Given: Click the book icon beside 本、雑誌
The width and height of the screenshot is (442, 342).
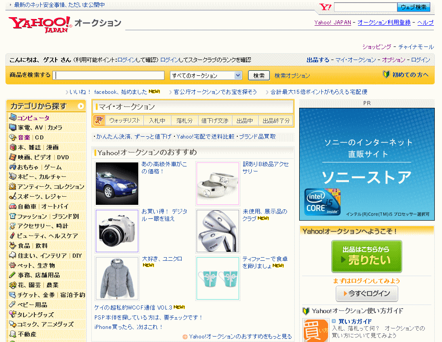Looking at the screenshot, I should tap(13, 147).
